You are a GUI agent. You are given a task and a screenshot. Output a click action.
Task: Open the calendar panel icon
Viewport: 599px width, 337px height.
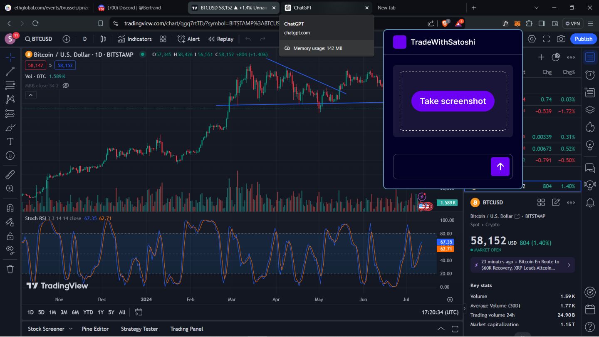coord(590,310)
